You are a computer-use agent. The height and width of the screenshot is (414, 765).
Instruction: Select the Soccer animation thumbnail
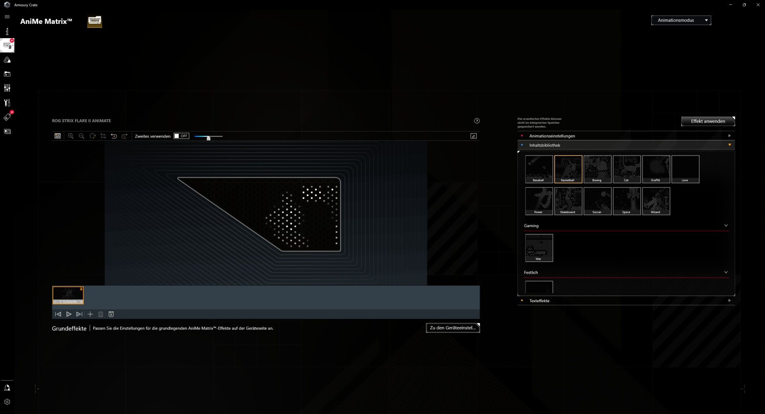597,201
